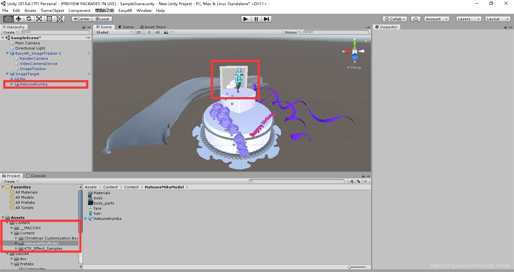Screen dimensions: 514x272
Task: Click the Project folder tree scrollbar
Action: point(80,211)
